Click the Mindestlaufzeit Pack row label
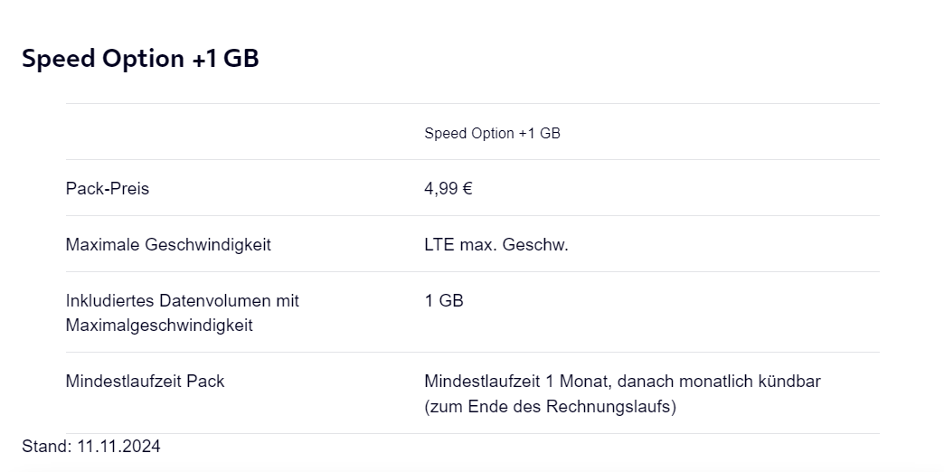Image resolution: width=944 pixels, height=472 pixels. pyautogui.click(x=145, y=381)
